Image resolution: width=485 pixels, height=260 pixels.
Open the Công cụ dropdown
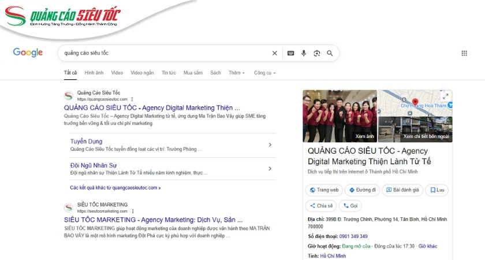pyautogui.click(x=264, y=73)
